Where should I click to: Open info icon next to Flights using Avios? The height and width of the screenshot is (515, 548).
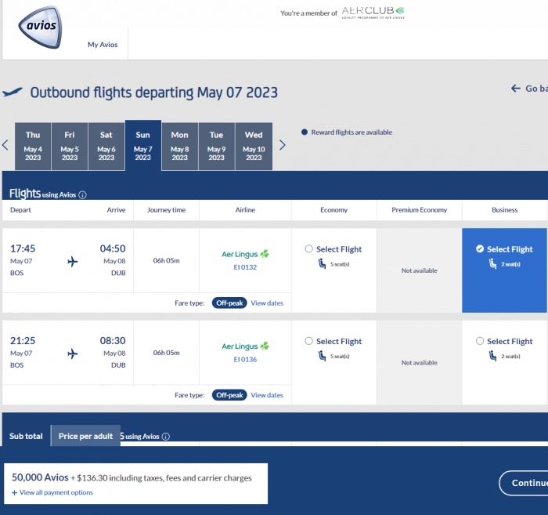82,195
